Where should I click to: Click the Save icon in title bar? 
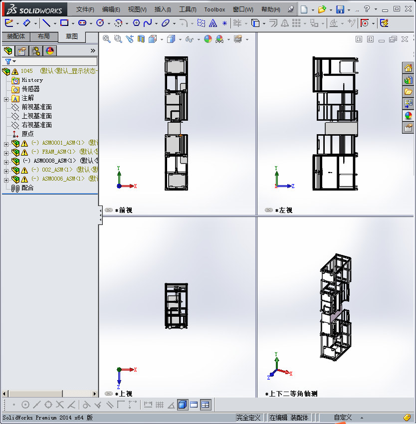click(x=340, y=9)
